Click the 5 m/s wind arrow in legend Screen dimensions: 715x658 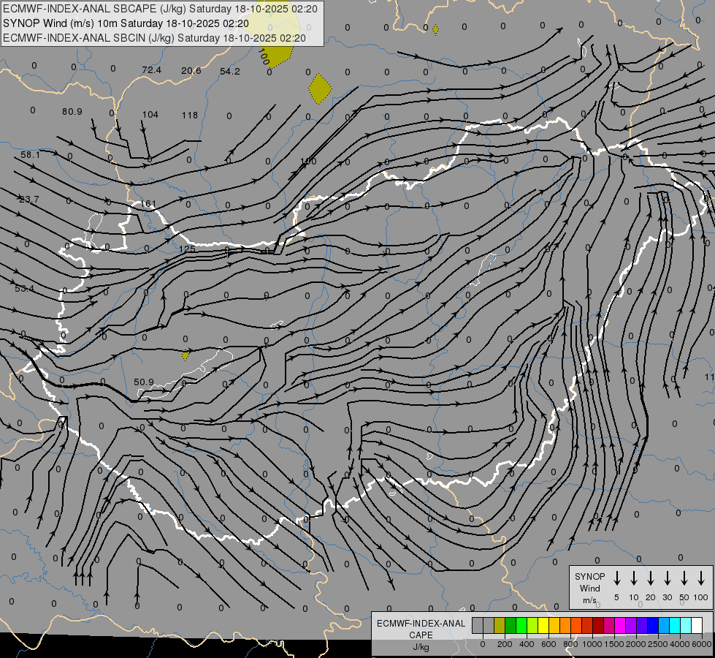click(617, 578)
